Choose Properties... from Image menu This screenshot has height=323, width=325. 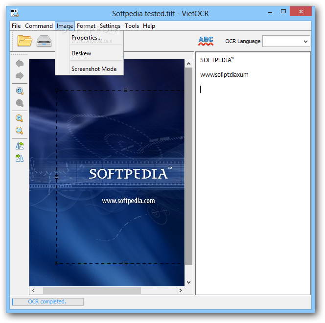[x=90, y=38]
